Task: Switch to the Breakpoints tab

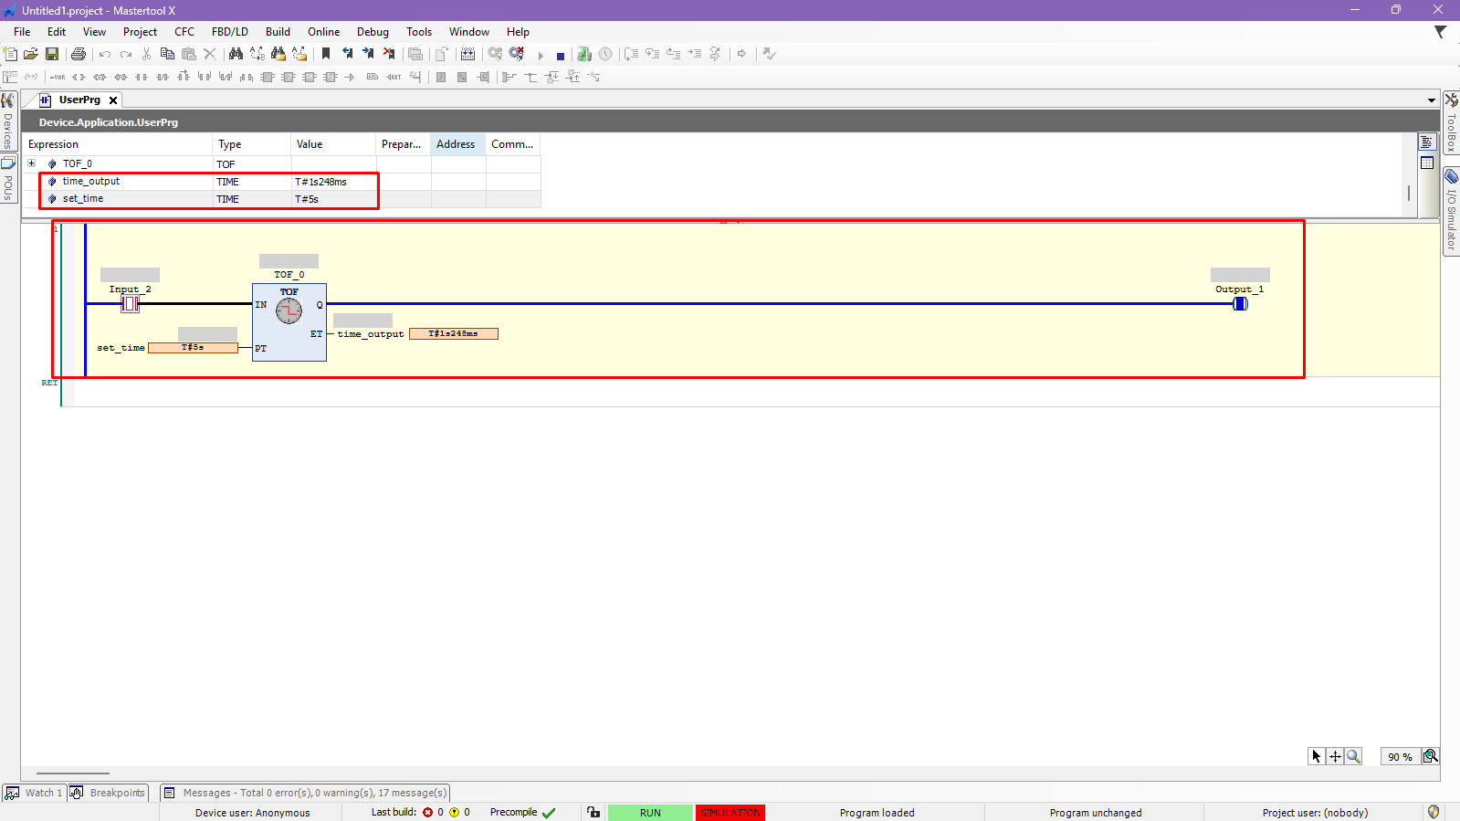Action: tap(109, 793)
